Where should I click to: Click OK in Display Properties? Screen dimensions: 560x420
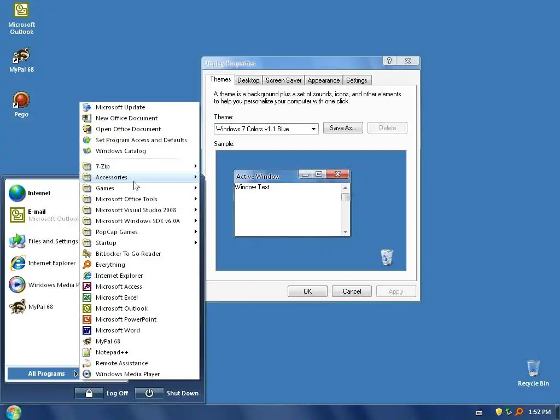click(x=307, y=291)
